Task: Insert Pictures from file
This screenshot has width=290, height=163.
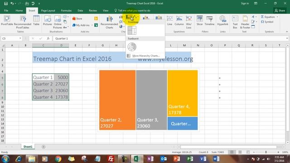Action: click(48, 20)
